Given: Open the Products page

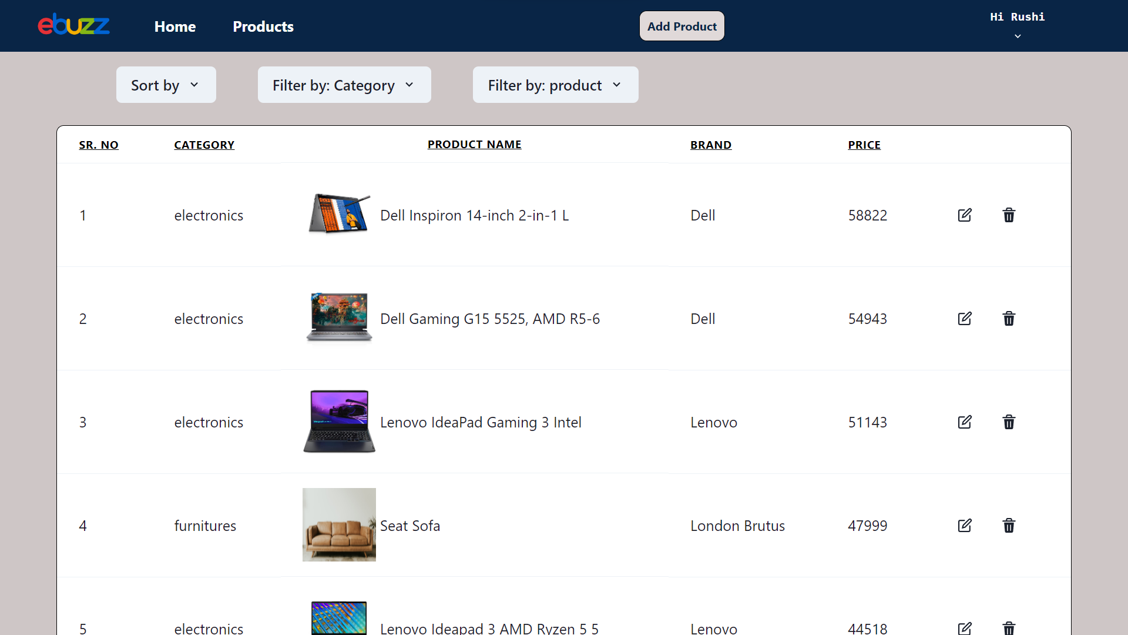Looking at the screenshot, I should [263, 26].
